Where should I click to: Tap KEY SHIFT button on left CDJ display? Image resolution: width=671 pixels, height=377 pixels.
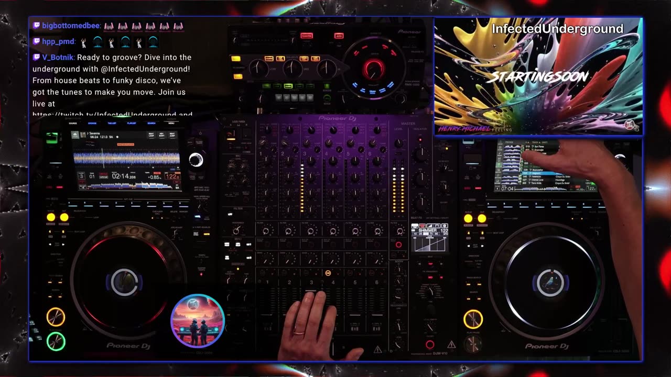[x=161, y=135]
